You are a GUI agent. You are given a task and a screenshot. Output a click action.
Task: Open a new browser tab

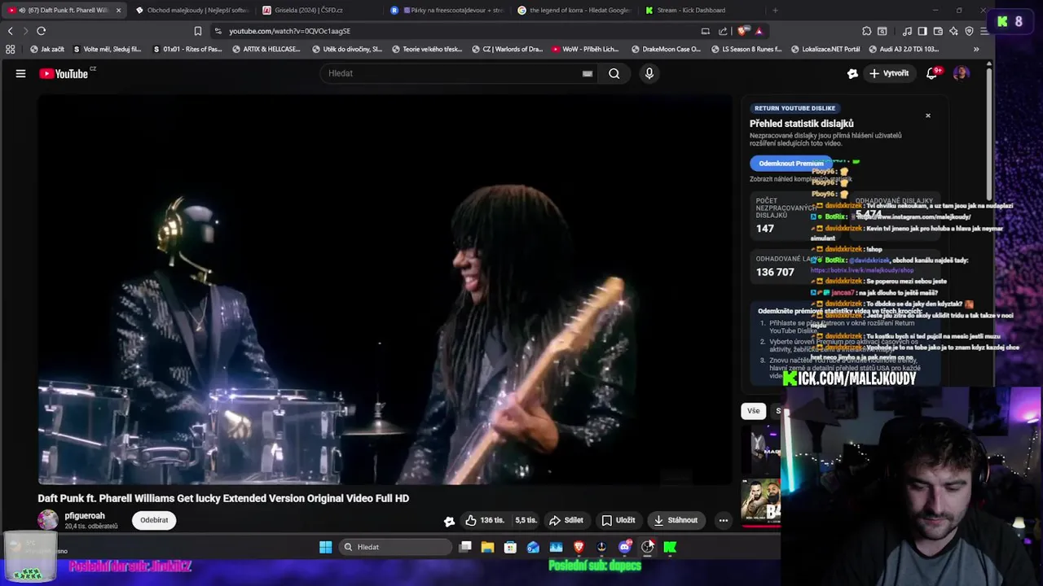point(775,11)
